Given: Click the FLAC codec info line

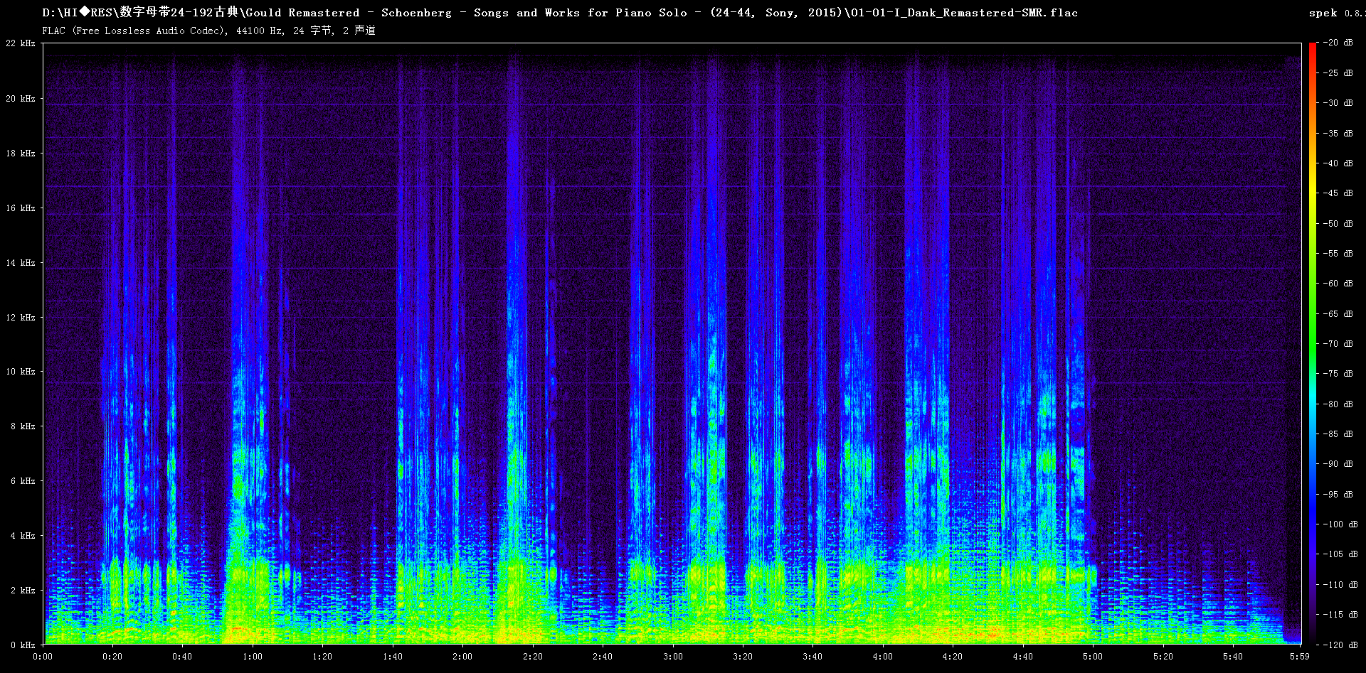Looking at the screenshot, I should [208, 31].
